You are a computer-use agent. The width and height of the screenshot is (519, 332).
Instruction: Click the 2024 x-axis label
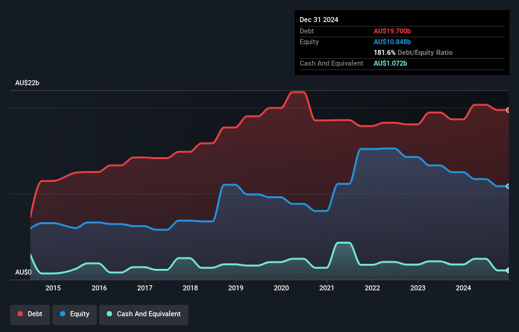click(463, 288)
